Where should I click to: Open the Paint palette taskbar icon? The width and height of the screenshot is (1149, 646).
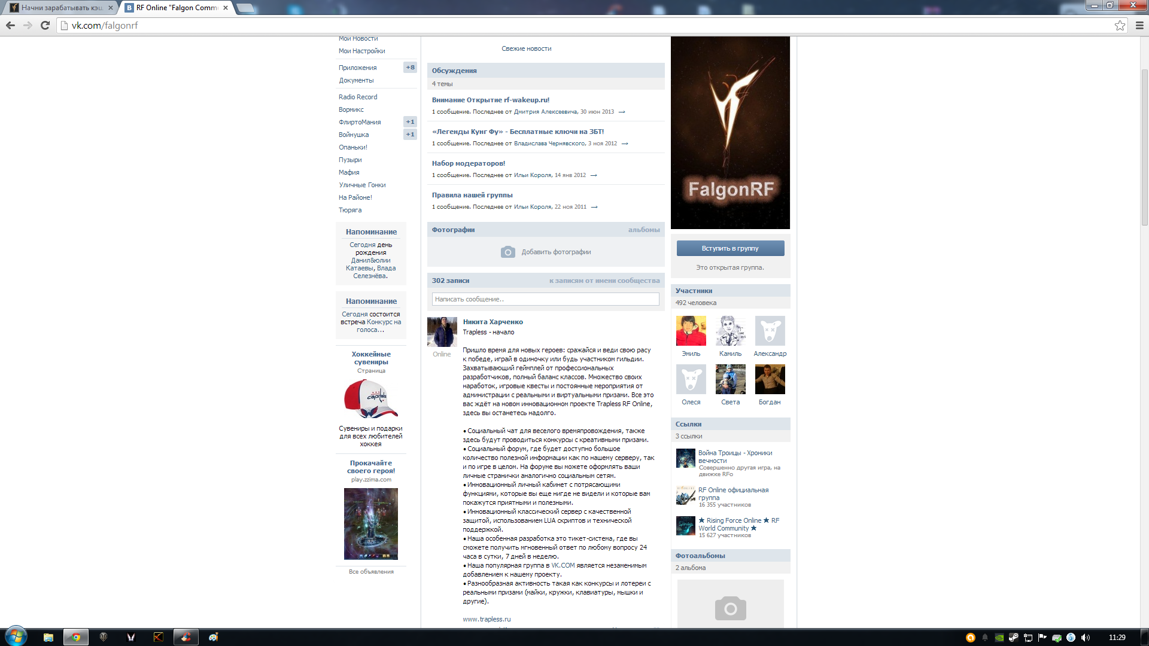click(214, 637)
